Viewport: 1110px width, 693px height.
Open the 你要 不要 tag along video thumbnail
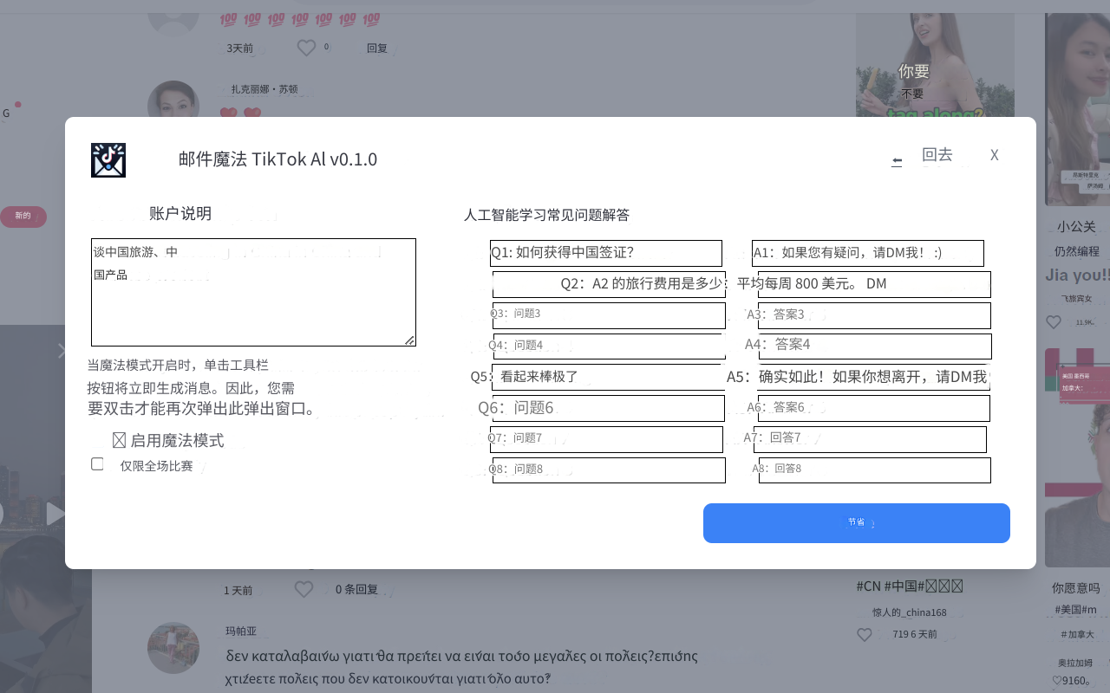(x=935, y=65)
